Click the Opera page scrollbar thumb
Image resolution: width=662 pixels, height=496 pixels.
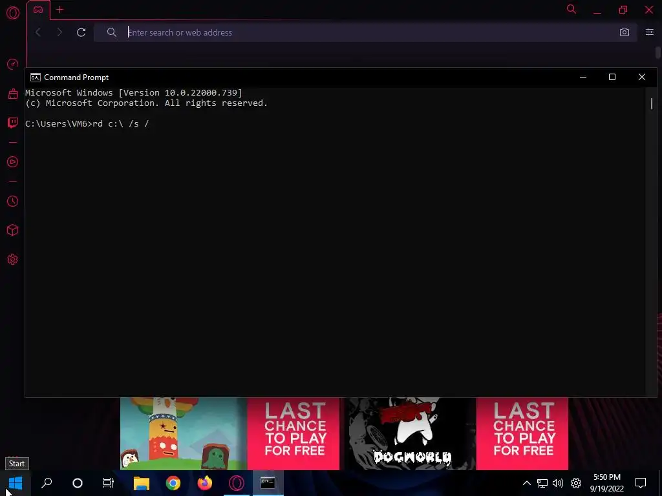[658, 53]
